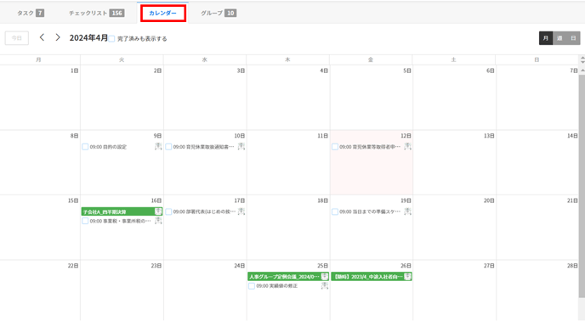
Task: Click person icon on April 10 task
Action: (x=241, y=147)
